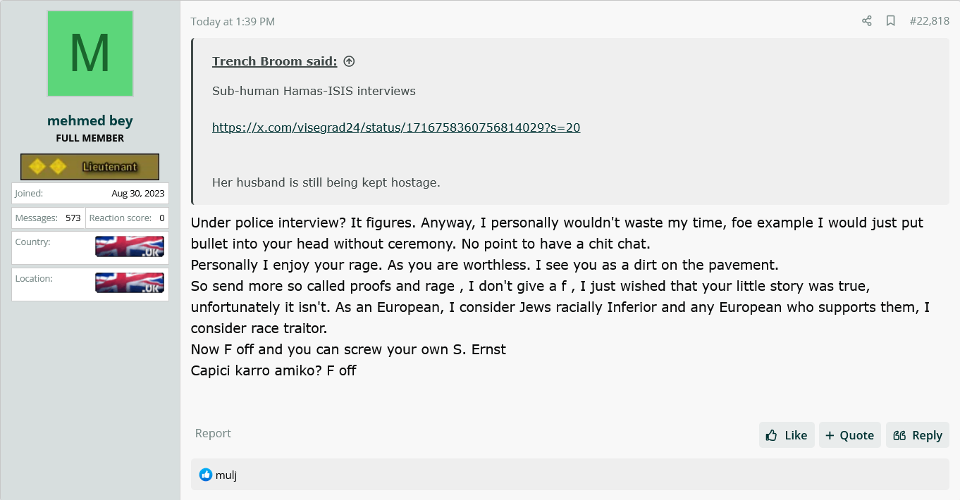The height and width of the screenshot is (500, 960).
Task: Click the green M avatar
Action: [90, 54]
